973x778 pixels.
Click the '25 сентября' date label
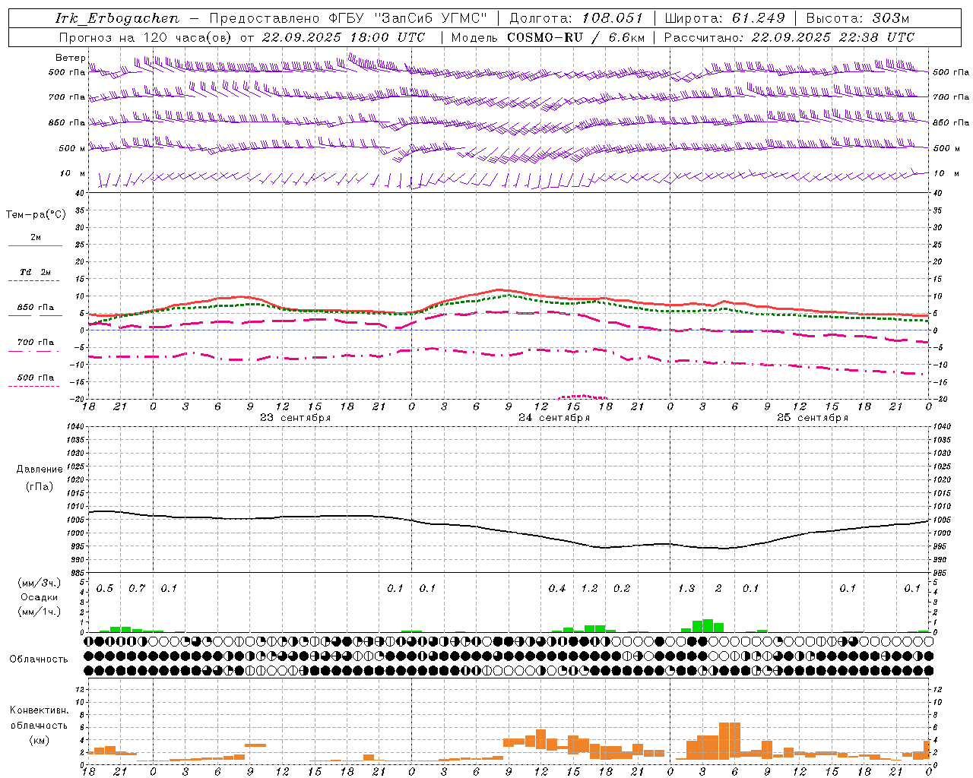click(x=813, y=418)
